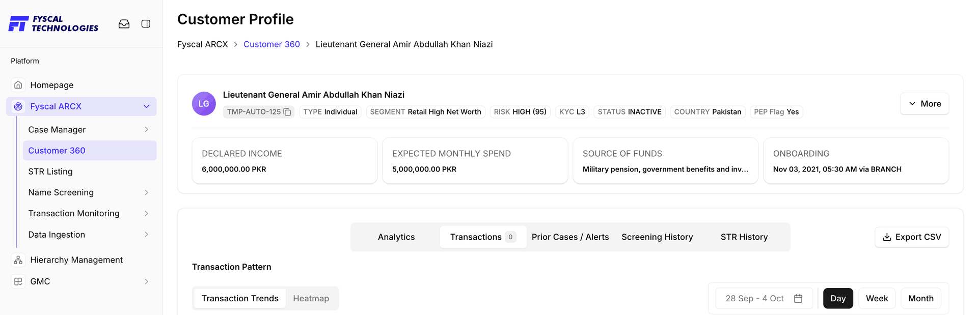Click the Declared Income card
This screenshot has height=315, width=978.
pyautogui.click(x=285, y=161)
